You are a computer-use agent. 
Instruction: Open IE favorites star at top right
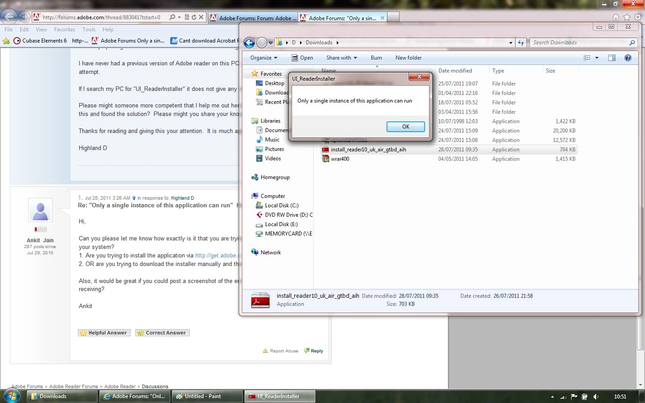pos(627,17)
